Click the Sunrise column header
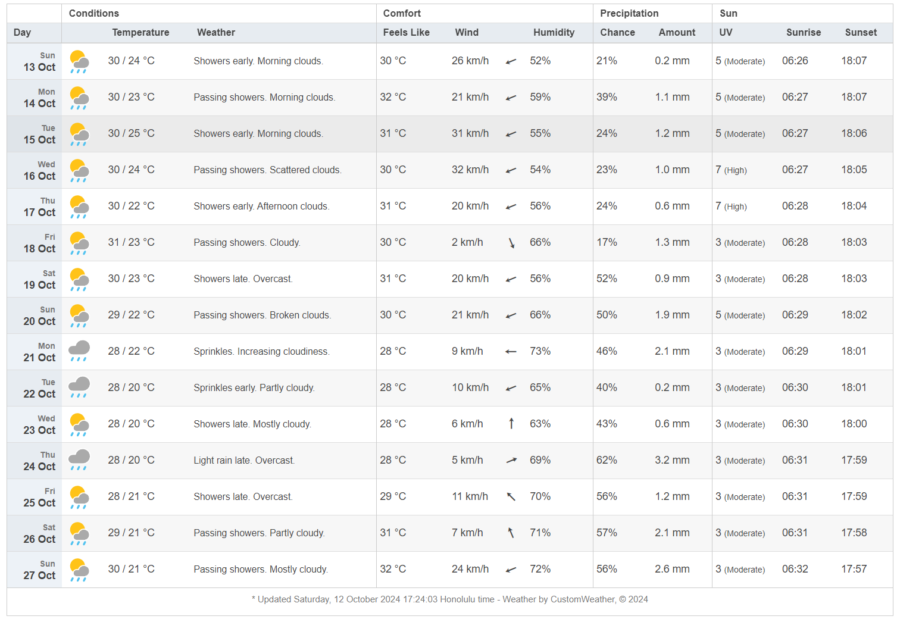Viewport: 897px width, 619px height. click(x=803, y=33)
